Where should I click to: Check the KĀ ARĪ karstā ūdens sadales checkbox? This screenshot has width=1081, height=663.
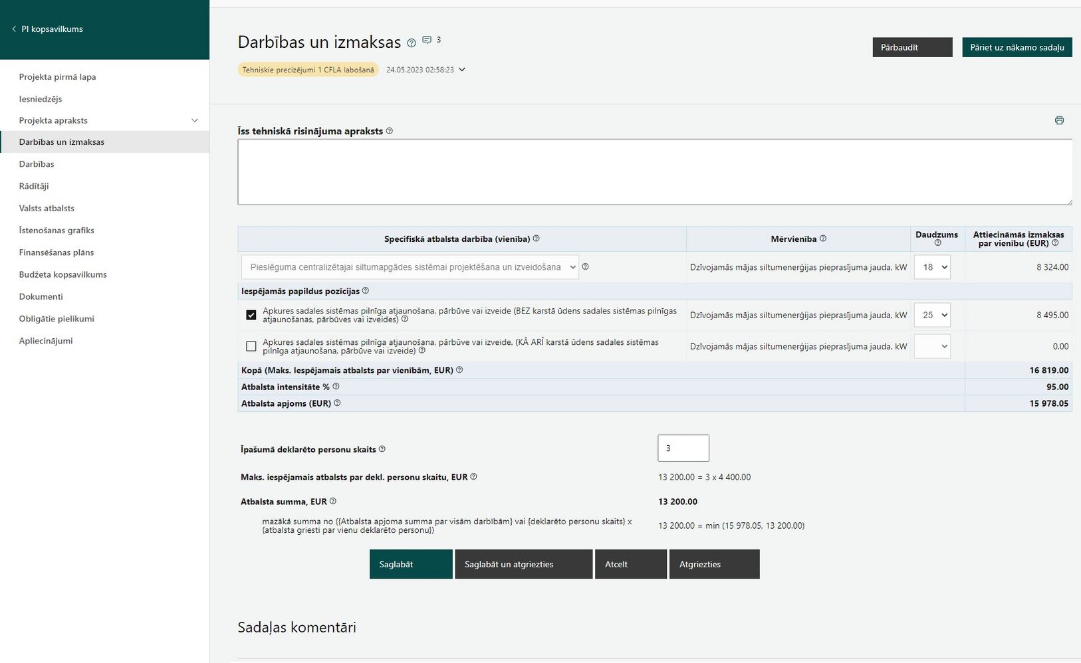[251, 346]
